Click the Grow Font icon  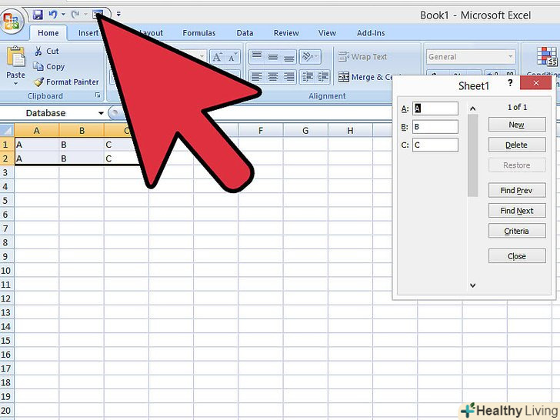coord(217,57)
